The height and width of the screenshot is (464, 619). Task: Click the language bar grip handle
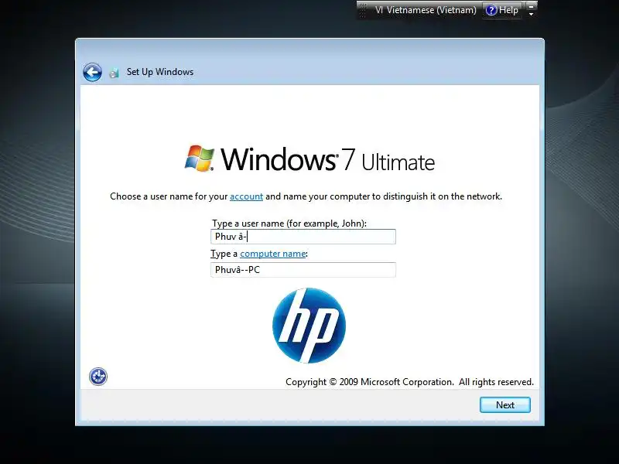(363, 10)
